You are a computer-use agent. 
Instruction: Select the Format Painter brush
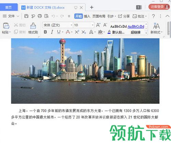click(33, 26)
